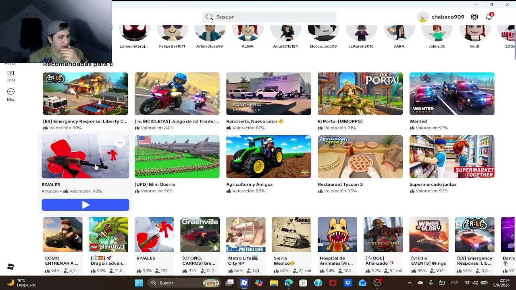Open the Mini Guerra game thumbnail
Viewport: 516px width, 290px height.
(177, 157)
